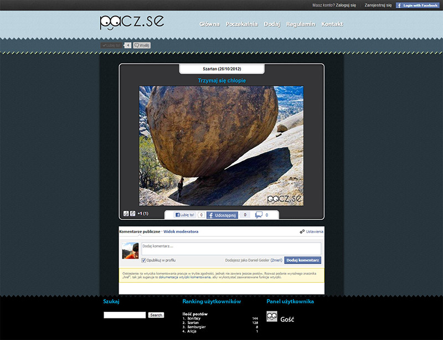Open the comments settings gear icon

(302, 231)
